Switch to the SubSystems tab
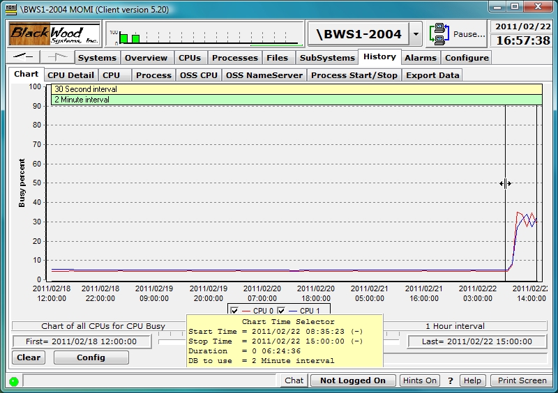Image resolution: width=558 pixels, height=393 pixels. (327, 58)
